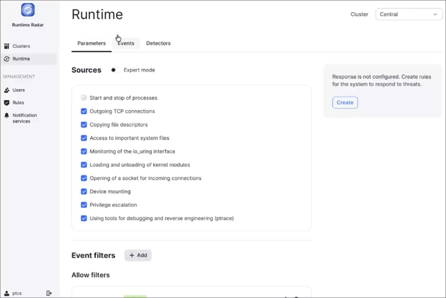Click the logout icon at bottom-left

pos(49,293)
